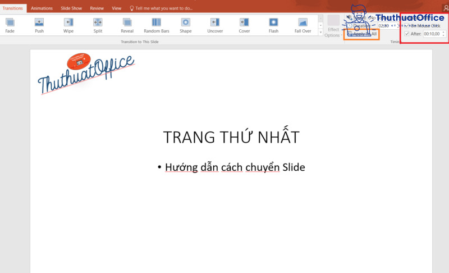449x273 pixels.
Task: Switch to the Animations tab
Action: click(42, 8)
